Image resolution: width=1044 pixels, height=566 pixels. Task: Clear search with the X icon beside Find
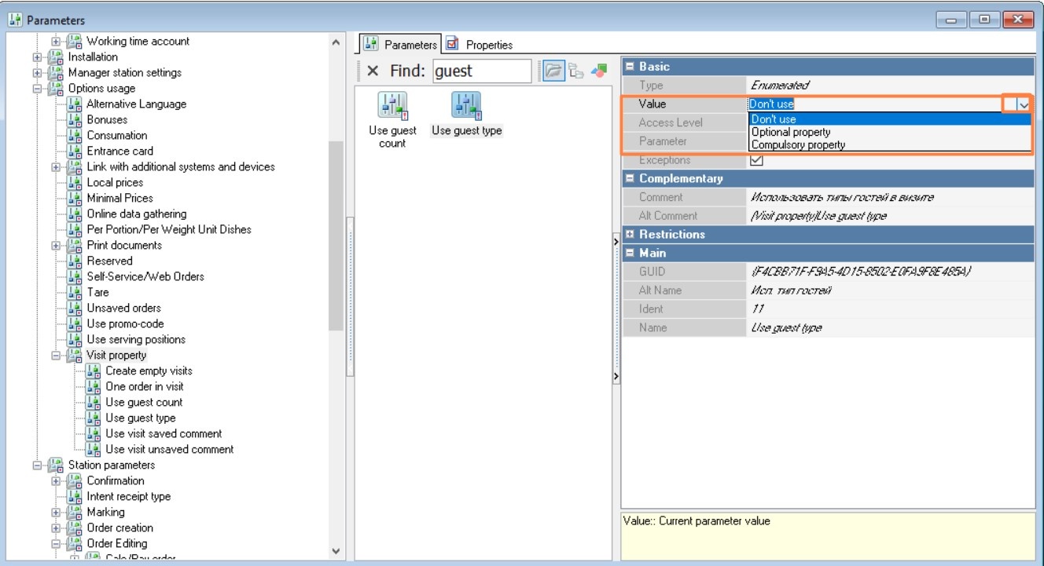click(x=373, y=71)
